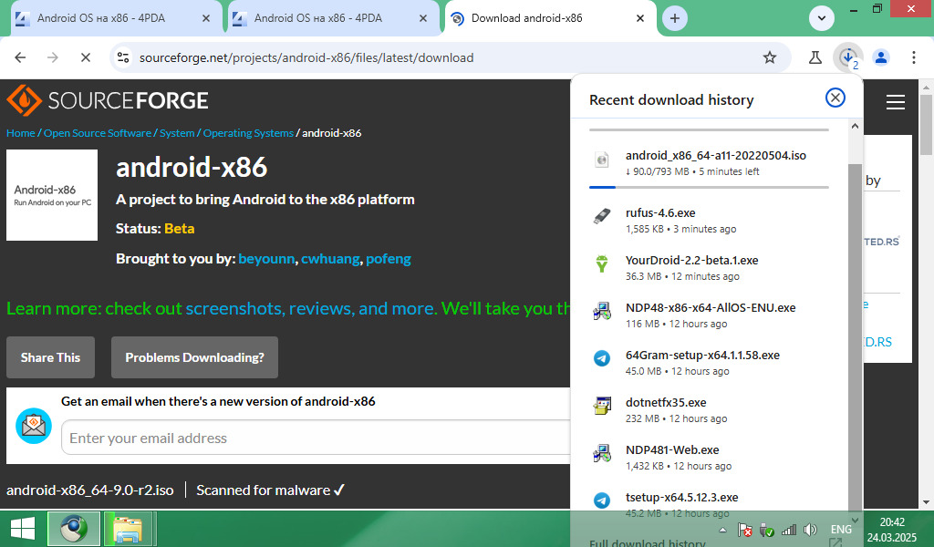
Task: Close the Recent download history popup
Action: 835,98
